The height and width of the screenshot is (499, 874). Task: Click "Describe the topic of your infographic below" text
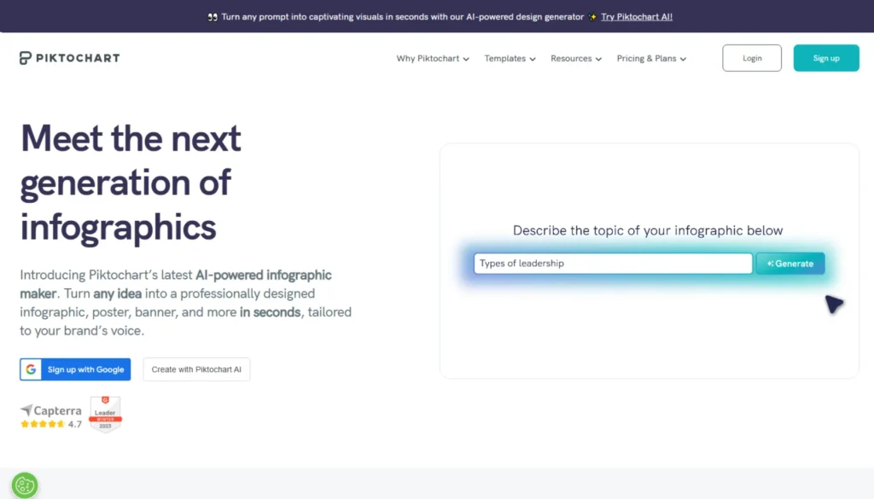pos(648,230)
